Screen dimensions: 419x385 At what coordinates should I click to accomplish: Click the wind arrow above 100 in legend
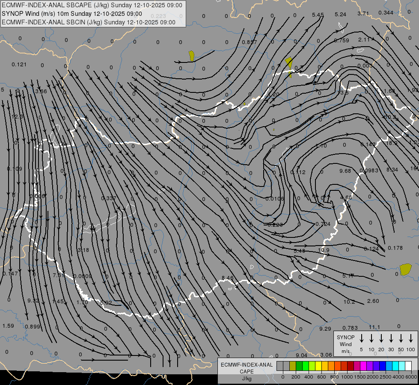[411, 338]
